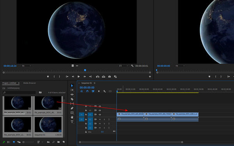Image resolution: width=234 pixels, height=146 pixels.
Task: Export frame with camera icon
Action: click(110, 77)
